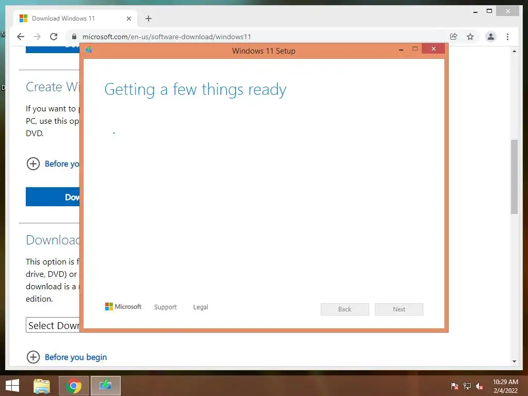This screenshot has width=528, height=396.
Task: Click the scrollbar down arrow
Action: (514, 361)
